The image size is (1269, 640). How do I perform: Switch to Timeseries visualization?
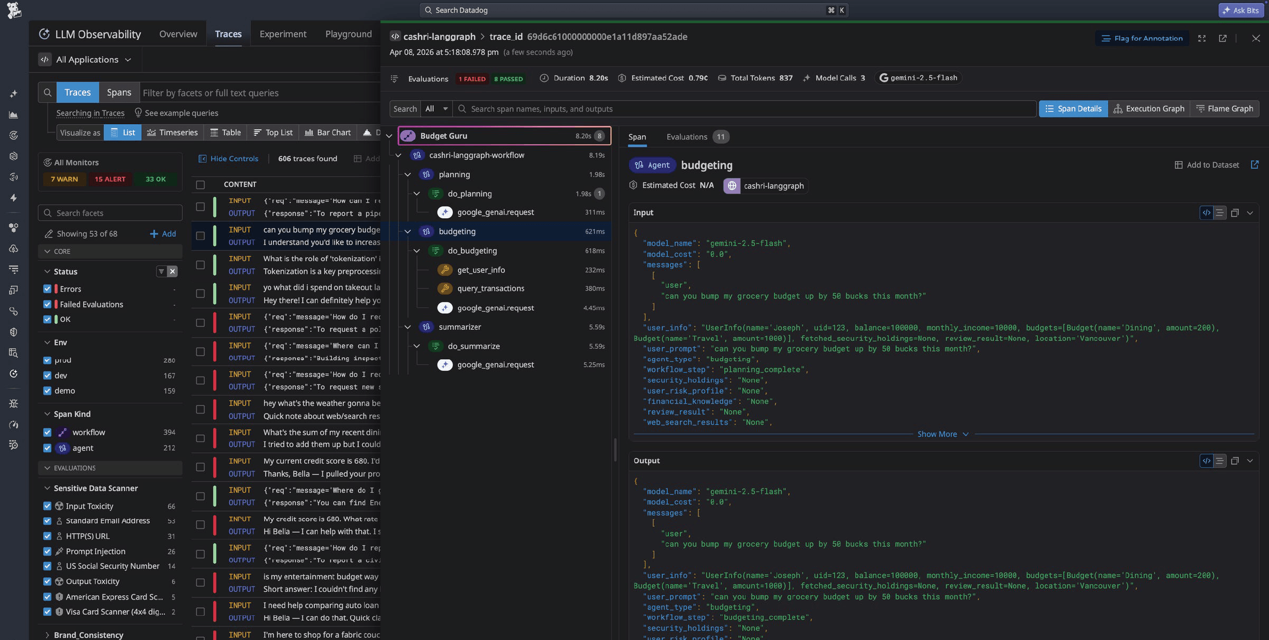(172, 132)
